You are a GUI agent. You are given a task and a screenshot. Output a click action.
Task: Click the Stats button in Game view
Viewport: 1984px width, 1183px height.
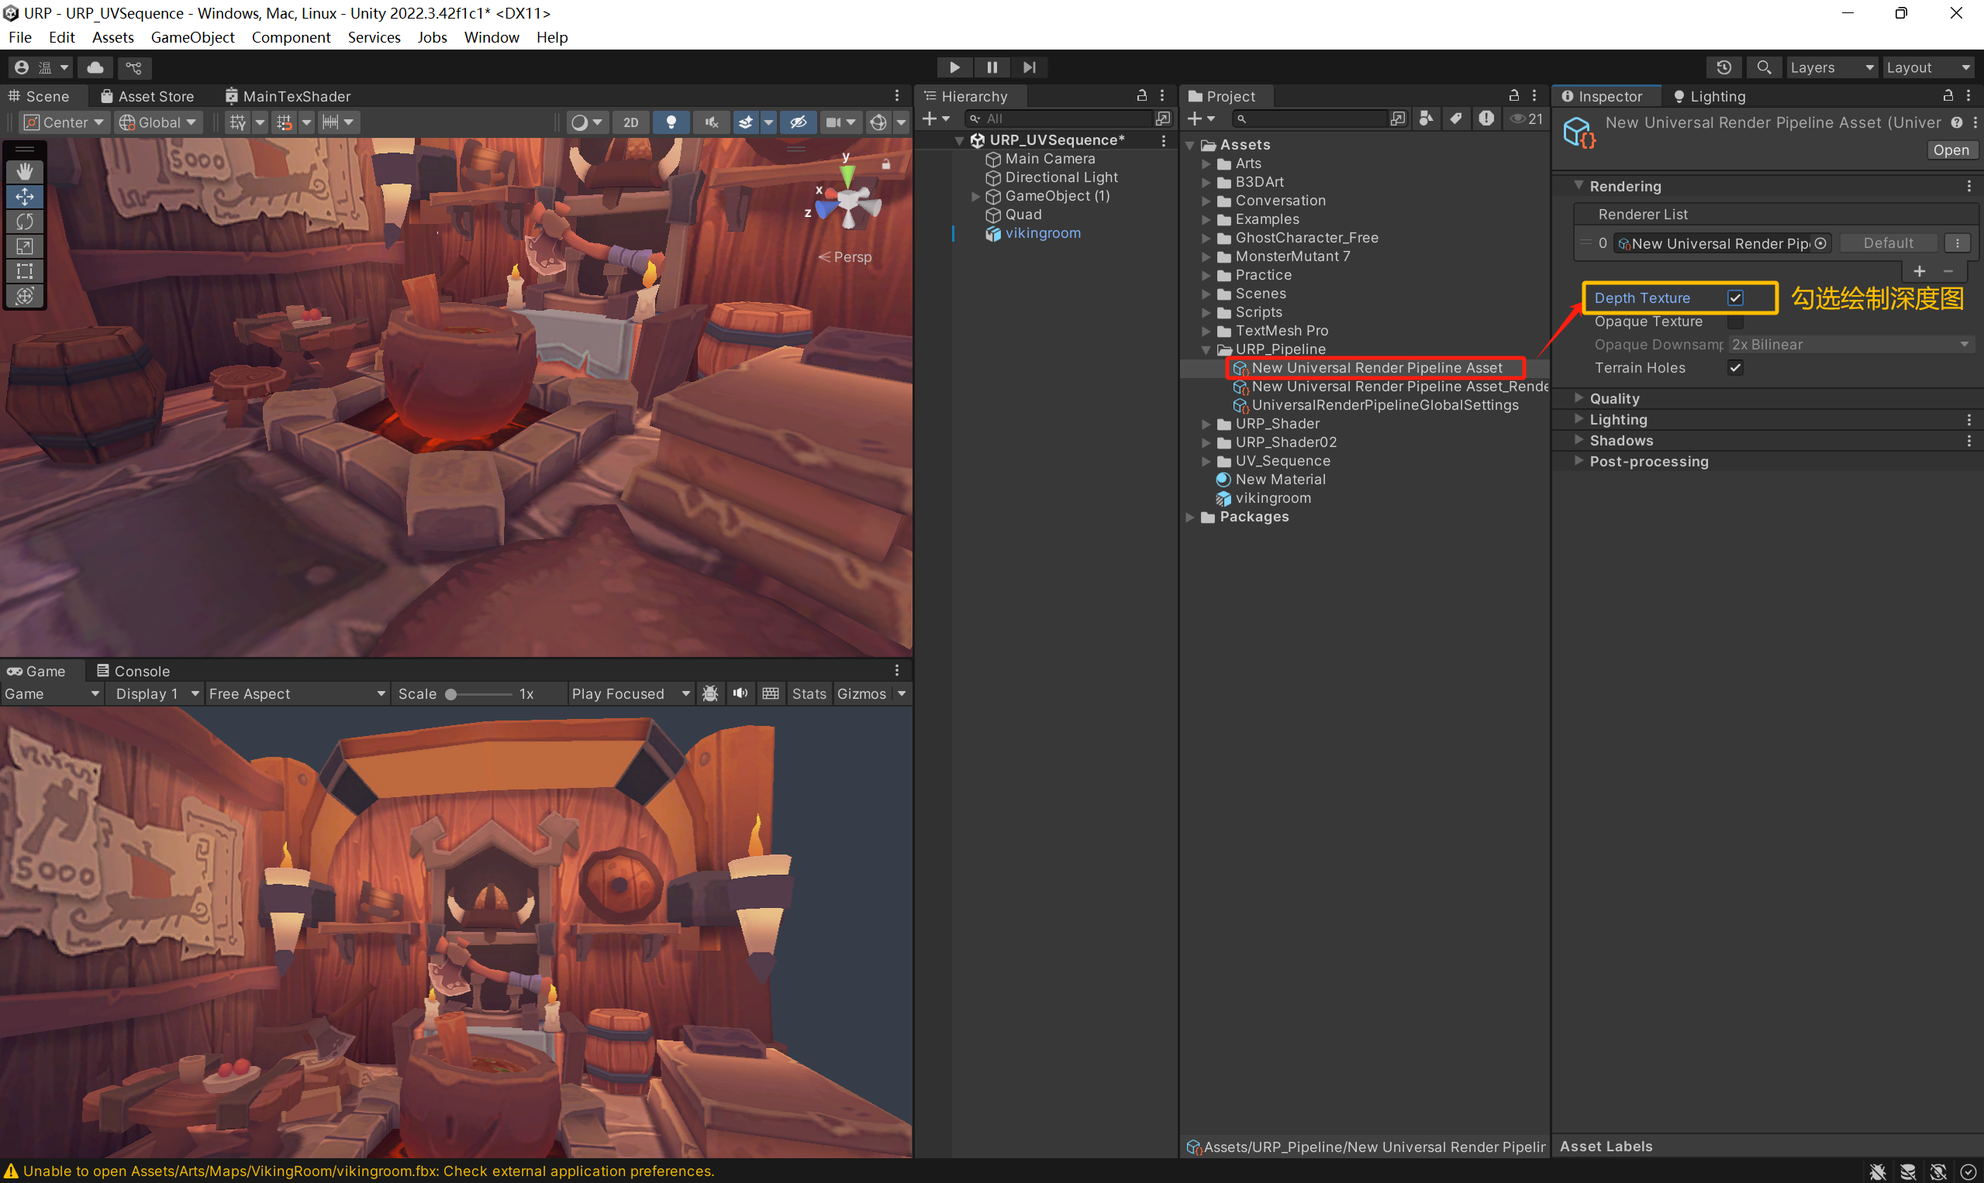pyautogui.click(x=808, y=693)
